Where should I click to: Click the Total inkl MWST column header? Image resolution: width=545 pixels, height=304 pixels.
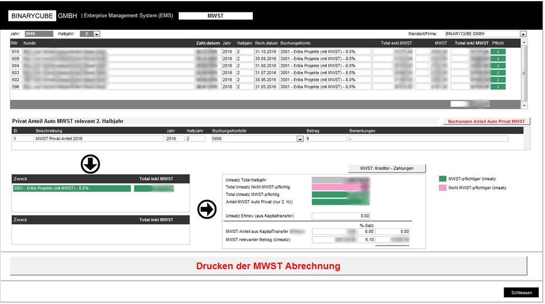471,43
